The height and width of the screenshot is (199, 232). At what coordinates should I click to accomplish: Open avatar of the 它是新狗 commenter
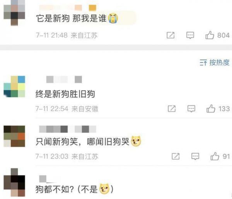[x=14, y=13]
